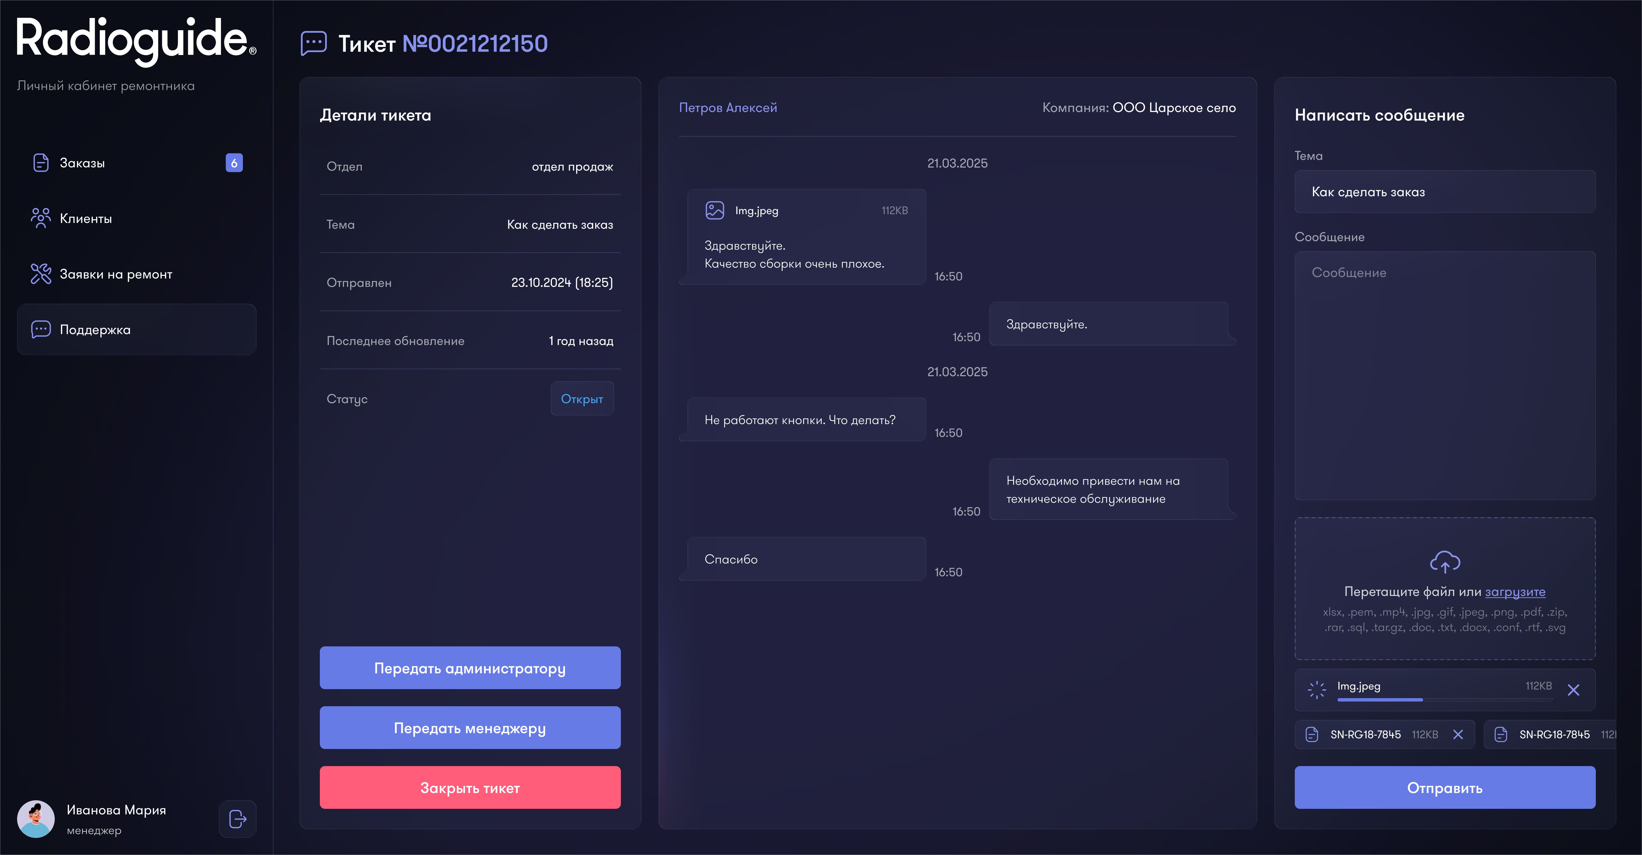Viewport: 1642px width, 855px height.
Task: Click the second SN-RG18-7845 file icon
Action: (1501, 734)
